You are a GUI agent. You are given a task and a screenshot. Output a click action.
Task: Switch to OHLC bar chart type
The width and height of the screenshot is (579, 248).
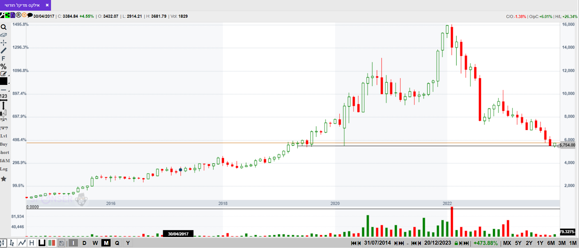[12, 243]
